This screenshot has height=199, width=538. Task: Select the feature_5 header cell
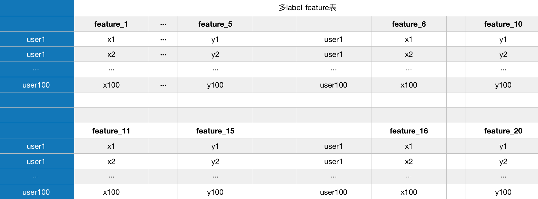tap(215, 24)
